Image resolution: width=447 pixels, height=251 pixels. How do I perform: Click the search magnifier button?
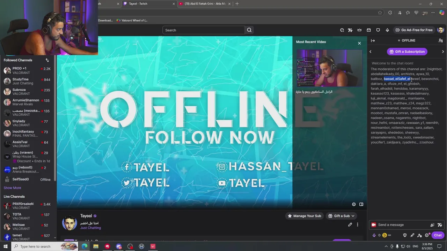249,30
